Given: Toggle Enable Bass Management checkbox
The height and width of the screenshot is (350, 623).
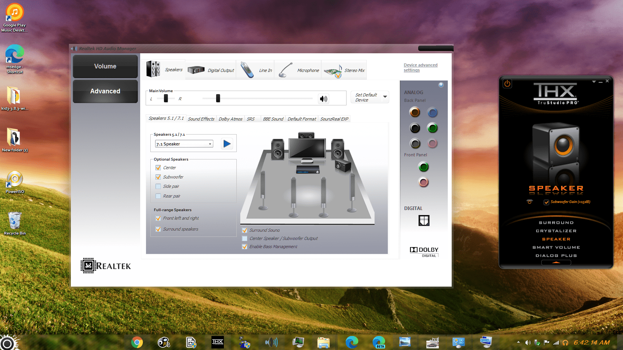Looking at the screenshot, I should (245, 247).
